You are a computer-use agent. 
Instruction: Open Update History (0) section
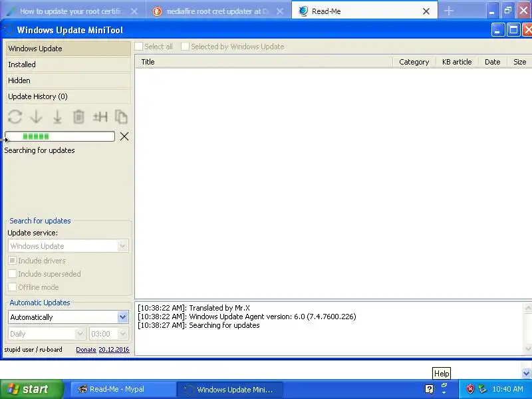68,96
